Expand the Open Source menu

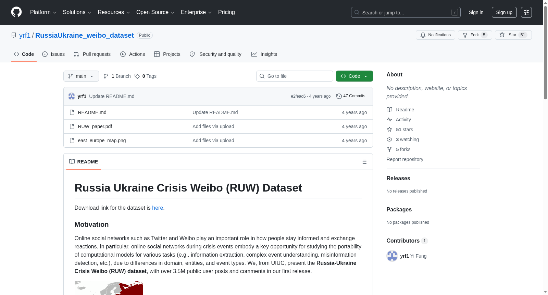tap(155, 12)
